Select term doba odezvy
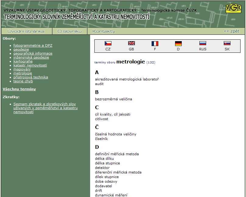246x197 pixels. (x=106, y=181)
